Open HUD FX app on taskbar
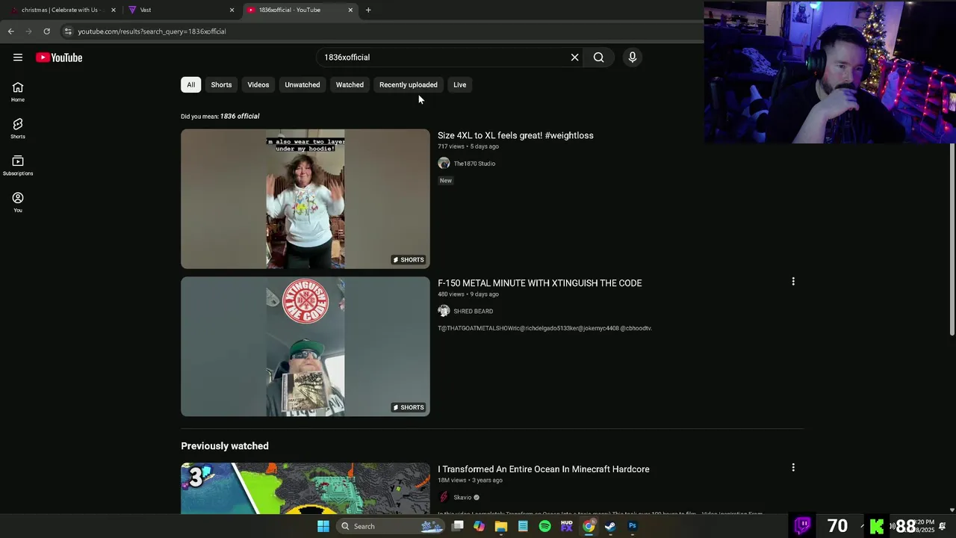The height and width of the screenshot is (538, 956). click(x=567, y=526)
